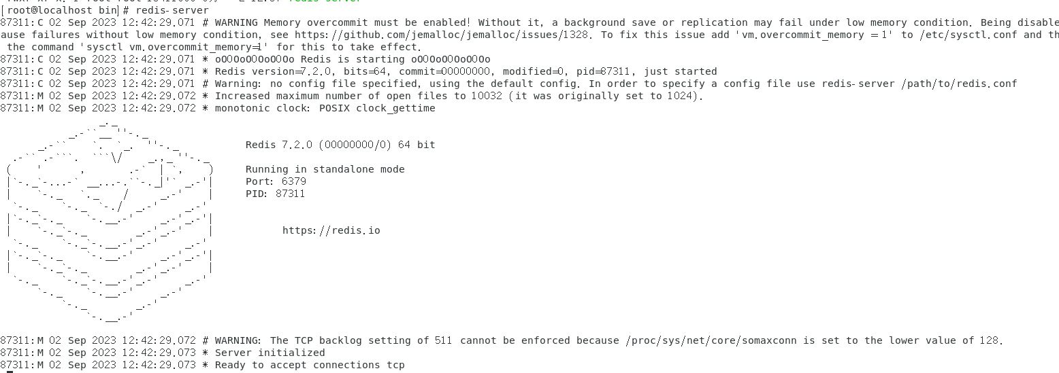Click the sysctl vm.overcommit_memory=1 command text

point(177,47)
